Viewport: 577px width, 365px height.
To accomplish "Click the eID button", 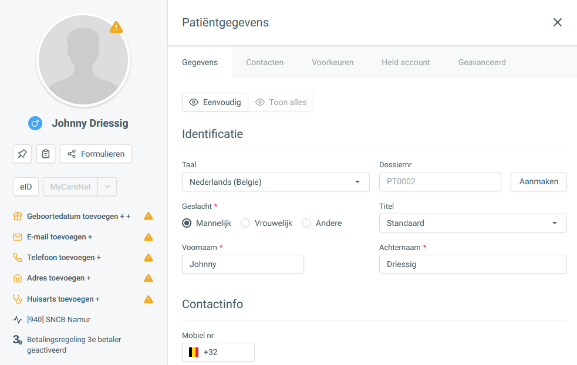I will point(26,187).
